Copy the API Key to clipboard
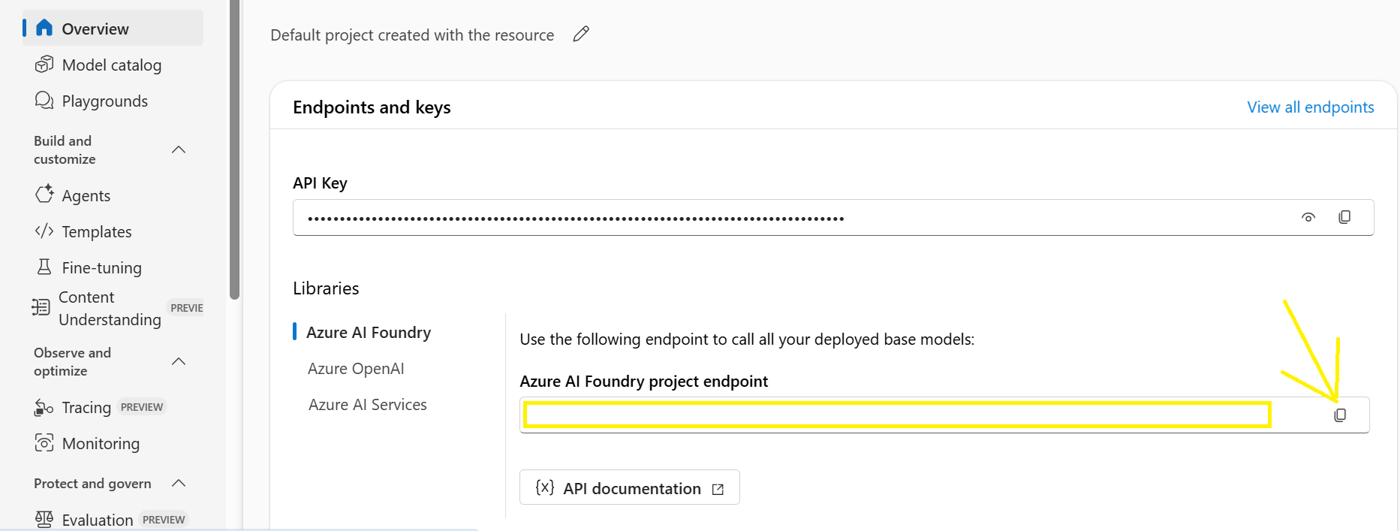The image size is (1400, 531). [1344, 217]
